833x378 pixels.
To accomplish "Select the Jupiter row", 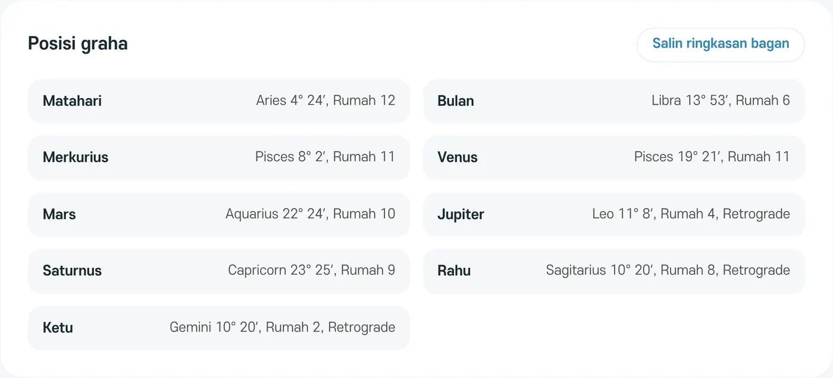I will click(613, 214).
